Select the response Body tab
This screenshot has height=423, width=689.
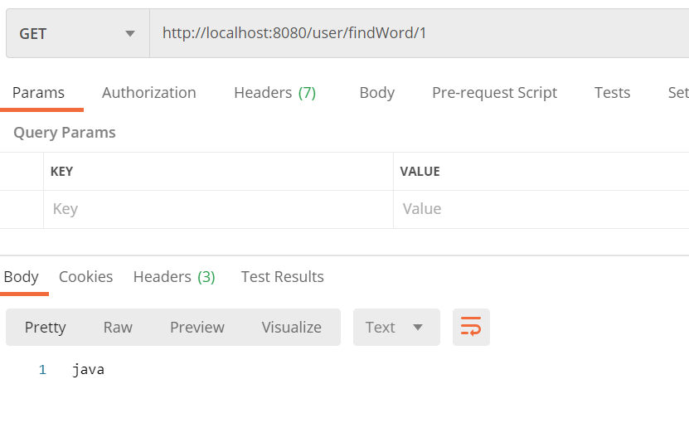click(x=21, y=277)
